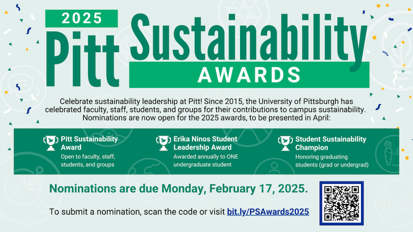
Task: Click the nominations due February 17 text
Action: pos(179,188)
